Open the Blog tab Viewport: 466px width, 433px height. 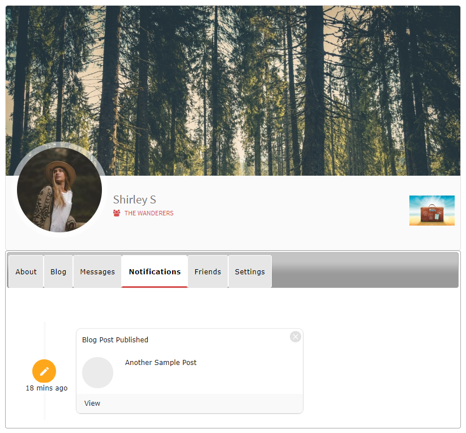click(58, 271)
